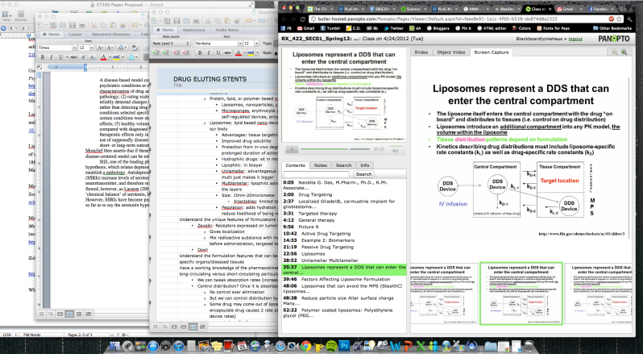This screenshot has height=354, width=643.
Task: Click Save icon in the Notebook window toolbar
Action: click(176, 21)
